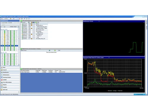Open the Infrastructure view
The height and width of the screenshot is (111, 148).
coord(10,75)
